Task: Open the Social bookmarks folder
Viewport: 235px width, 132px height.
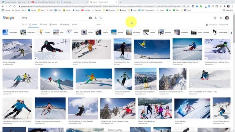Action: 132,10
